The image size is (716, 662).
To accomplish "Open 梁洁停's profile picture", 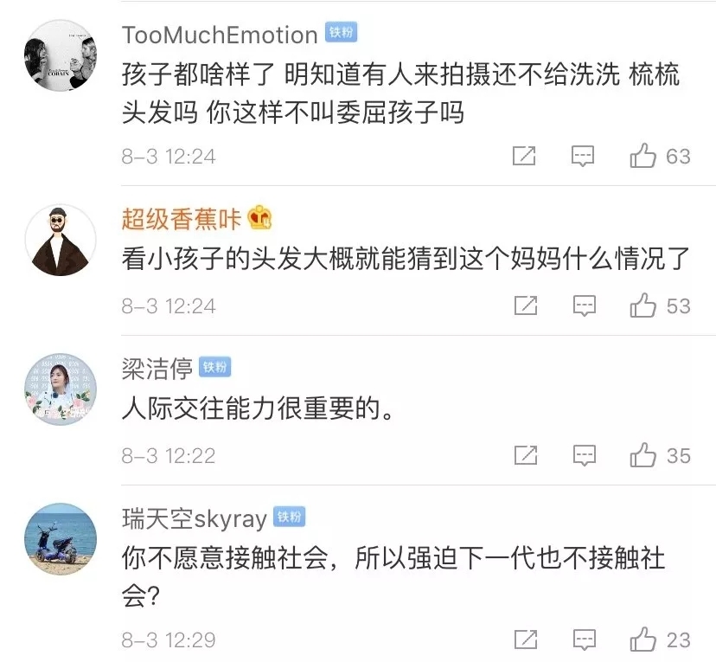I will [x=60, y=389].
